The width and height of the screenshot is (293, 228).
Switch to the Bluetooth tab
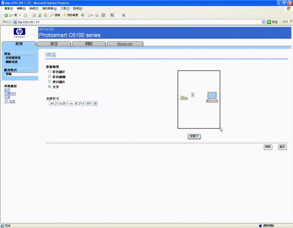click(x=125, y=44)
